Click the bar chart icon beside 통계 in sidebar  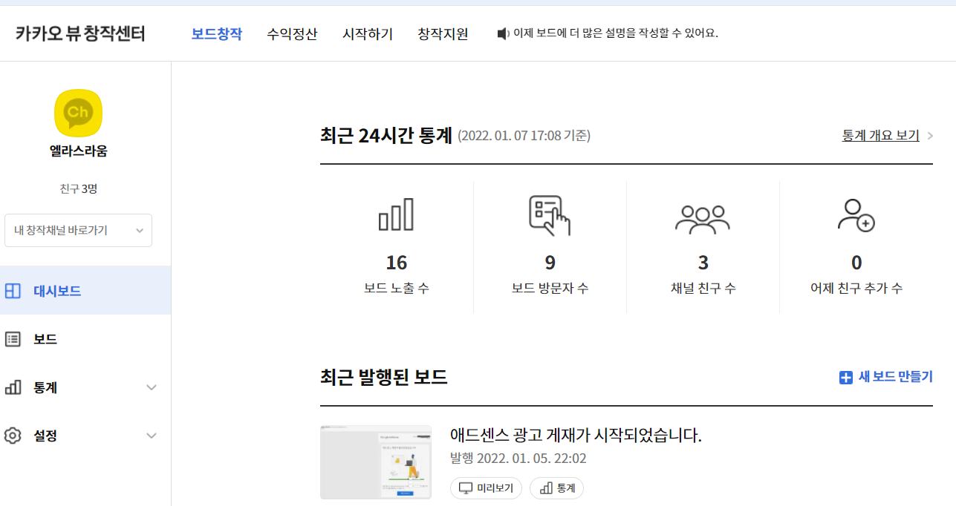[x=13, y=387]
